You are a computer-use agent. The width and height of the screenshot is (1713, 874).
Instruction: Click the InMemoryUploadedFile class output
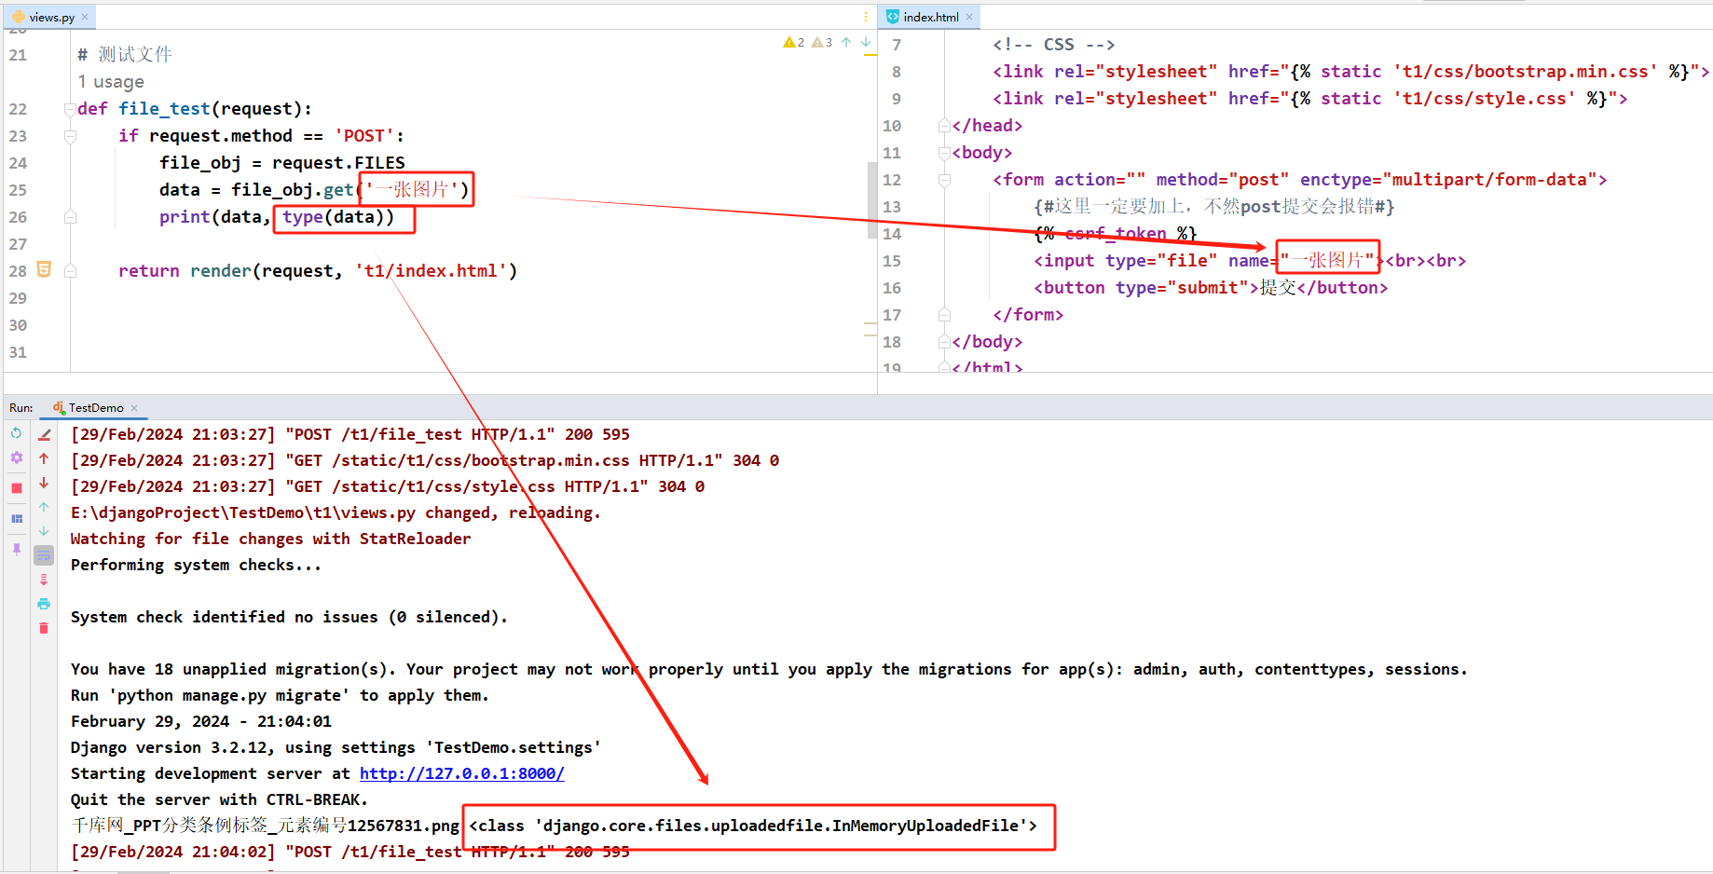753,826
